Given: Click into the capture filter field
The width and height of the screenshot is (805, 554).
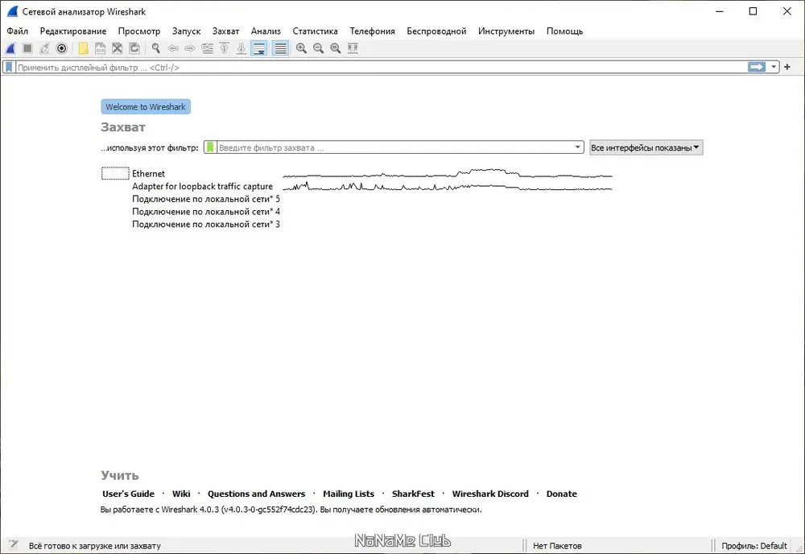Looking at the screenshot, I should click(x=394, y=147).
